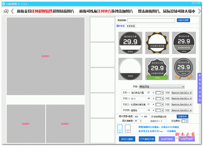Toggle 阴影 shadow for 文字三 row

coord(167,104)
